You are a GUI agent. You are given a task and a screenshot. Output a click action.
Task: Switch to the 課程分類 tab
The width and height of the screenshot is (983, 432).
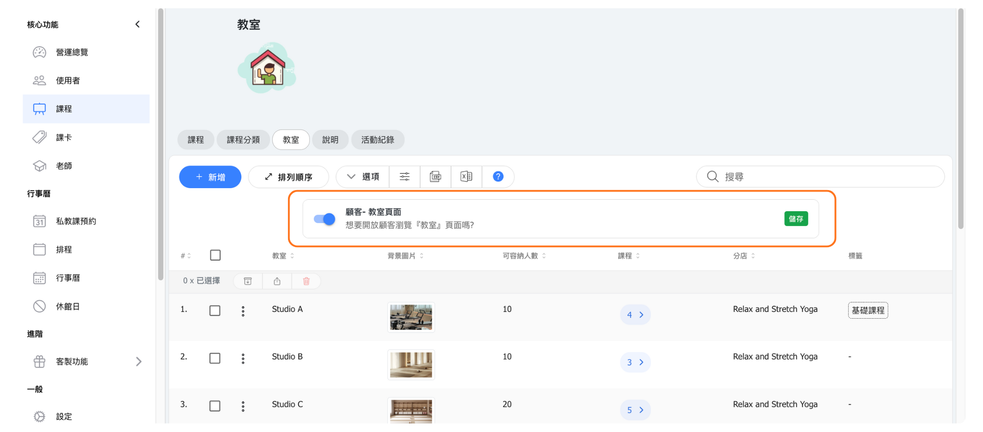pos(243,140)
